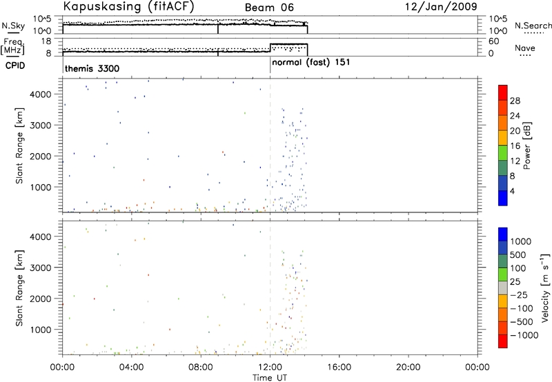552x382 pixels.
Task: Click the 16:00 time tick label
Action: [x=339, y=368]
